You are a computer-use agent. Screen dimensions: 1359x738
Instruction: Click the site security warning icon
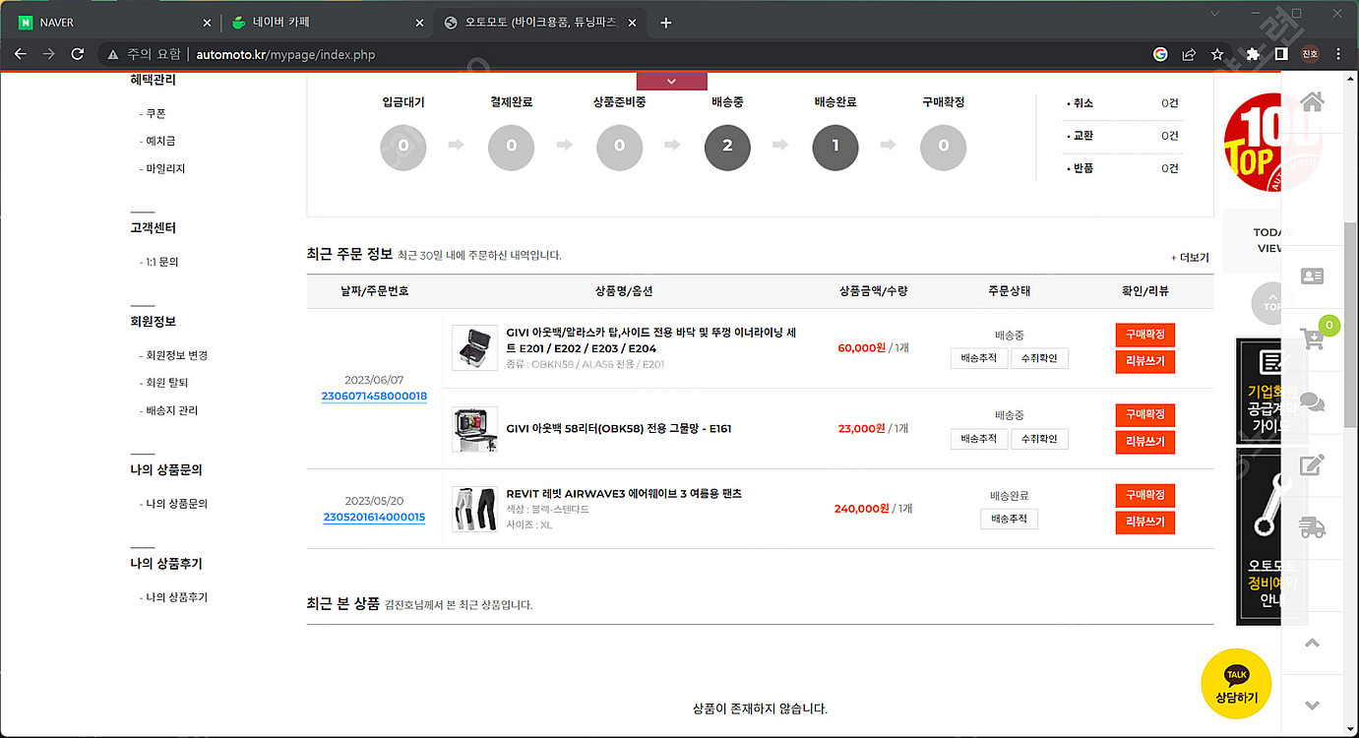(x=114, y=54)
